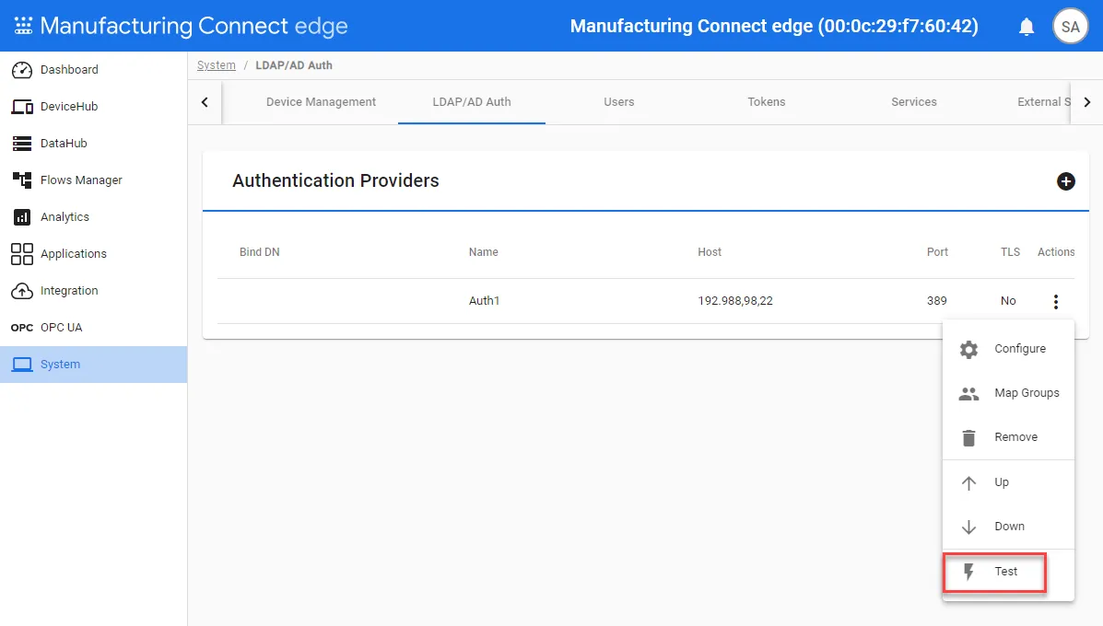The image size is (1103, 626).
Task: Open the Tokens tab
Action: point(766,102)
